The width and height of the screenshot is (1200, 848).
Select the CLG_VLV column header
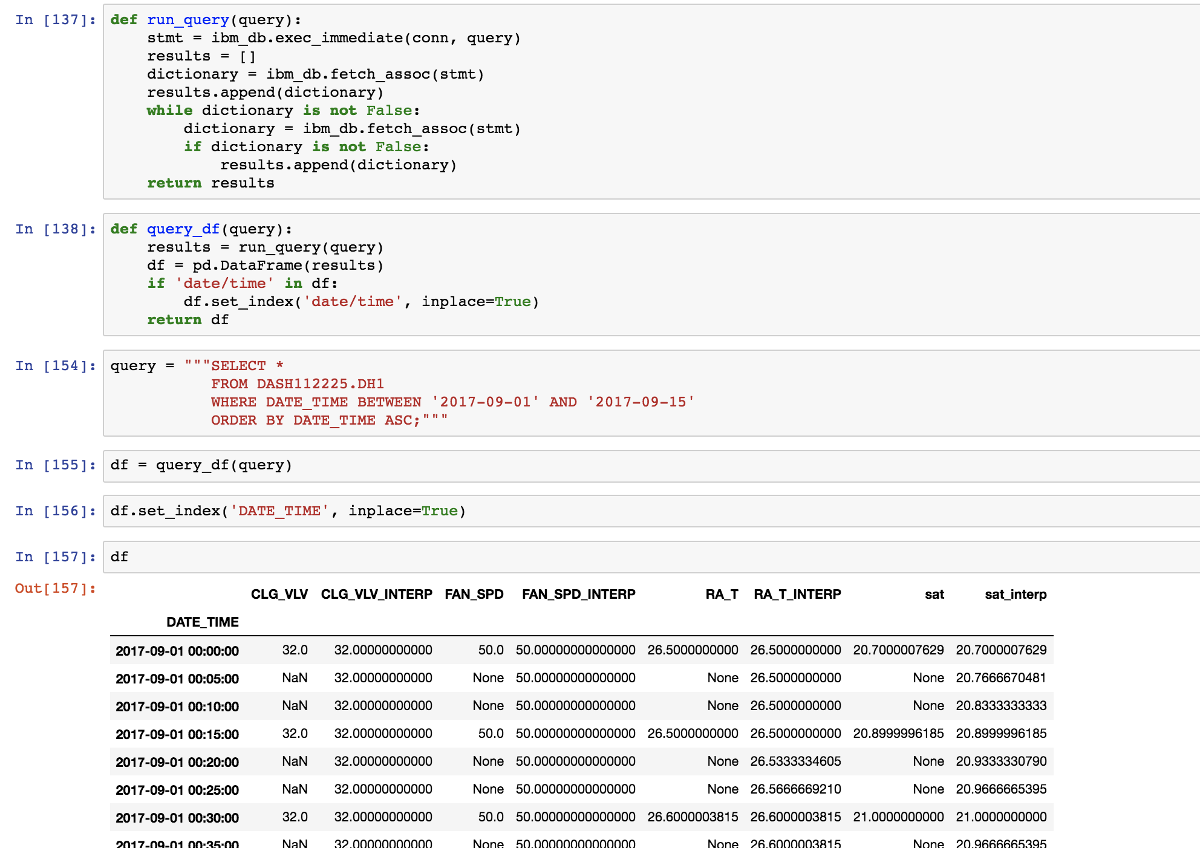[279, 594]
